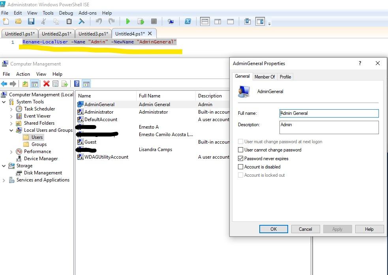This screenshot has height=275, width=388.
Task: Click Back arrow in Computer Management toolbar
Action: [x=4, y=84]
